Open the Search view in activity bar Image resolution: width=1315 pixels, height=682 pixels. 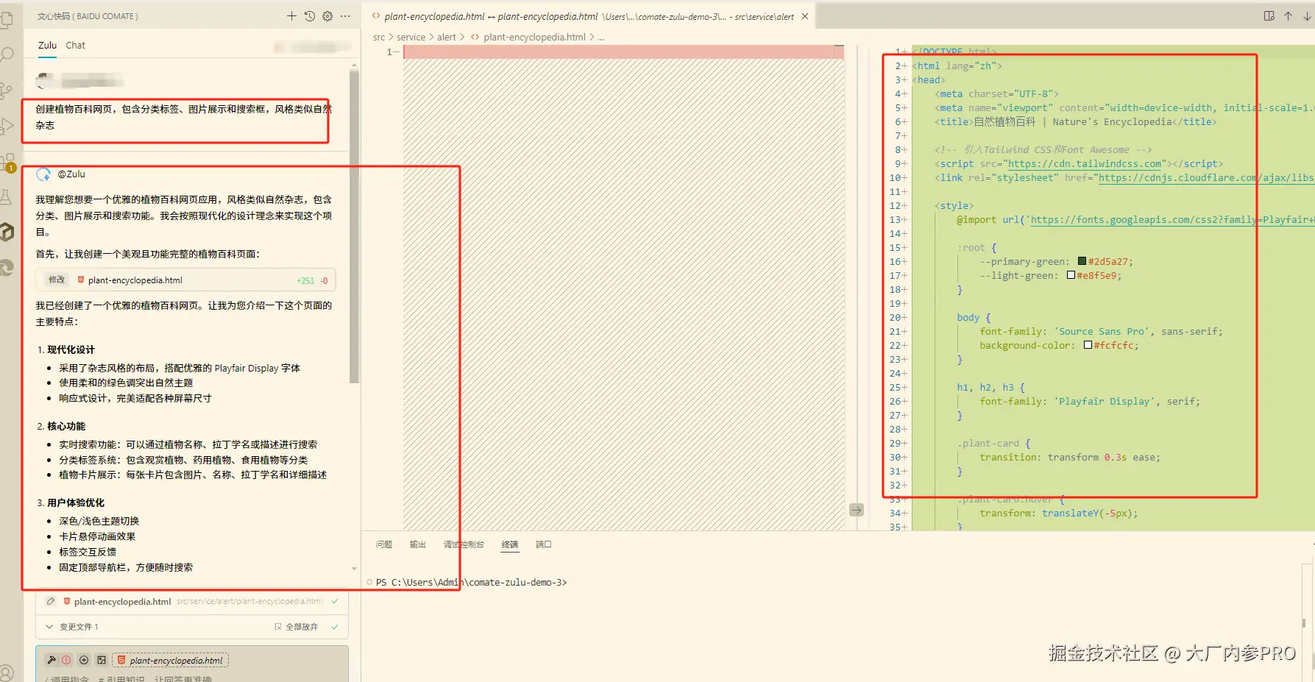click(7, 54)
